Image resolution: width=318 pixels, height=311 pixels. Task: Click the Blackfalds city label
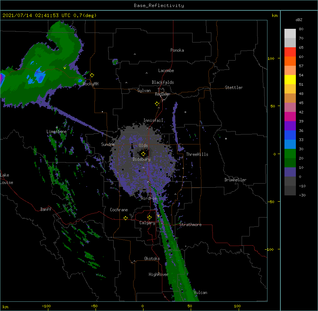[163, 82]
